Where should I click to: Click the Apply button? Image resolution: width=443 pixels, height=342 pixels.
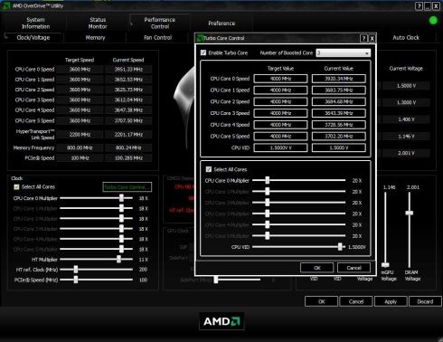391,301
